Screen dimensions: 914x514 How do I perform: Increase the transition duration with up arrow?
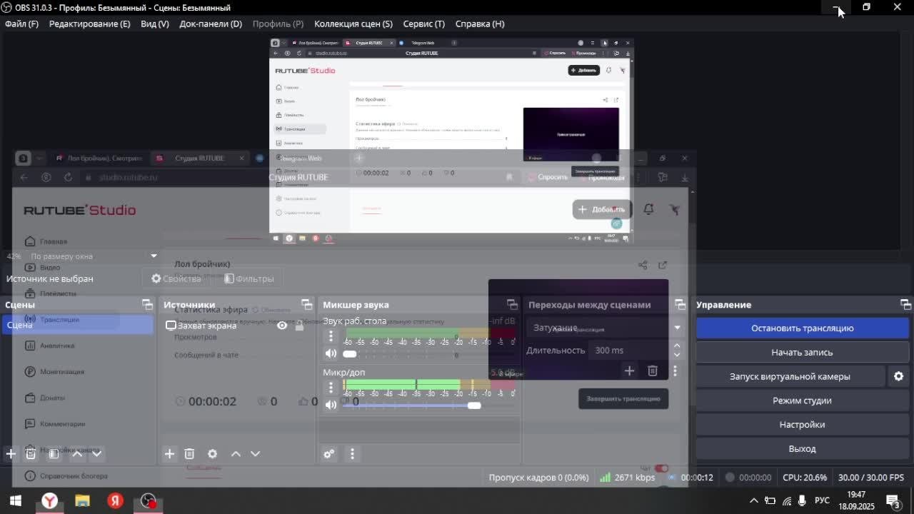[x=677, y=346]
